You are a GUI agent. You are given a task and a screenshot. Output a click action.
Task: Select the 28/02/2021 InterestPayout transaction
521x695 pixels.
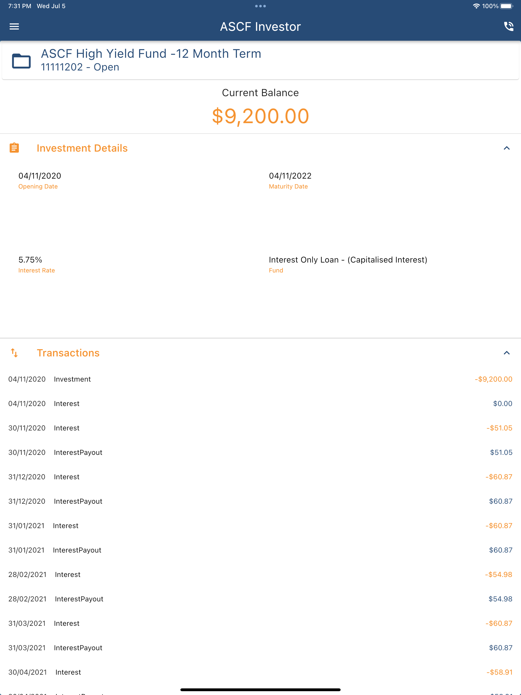point(260,599)
